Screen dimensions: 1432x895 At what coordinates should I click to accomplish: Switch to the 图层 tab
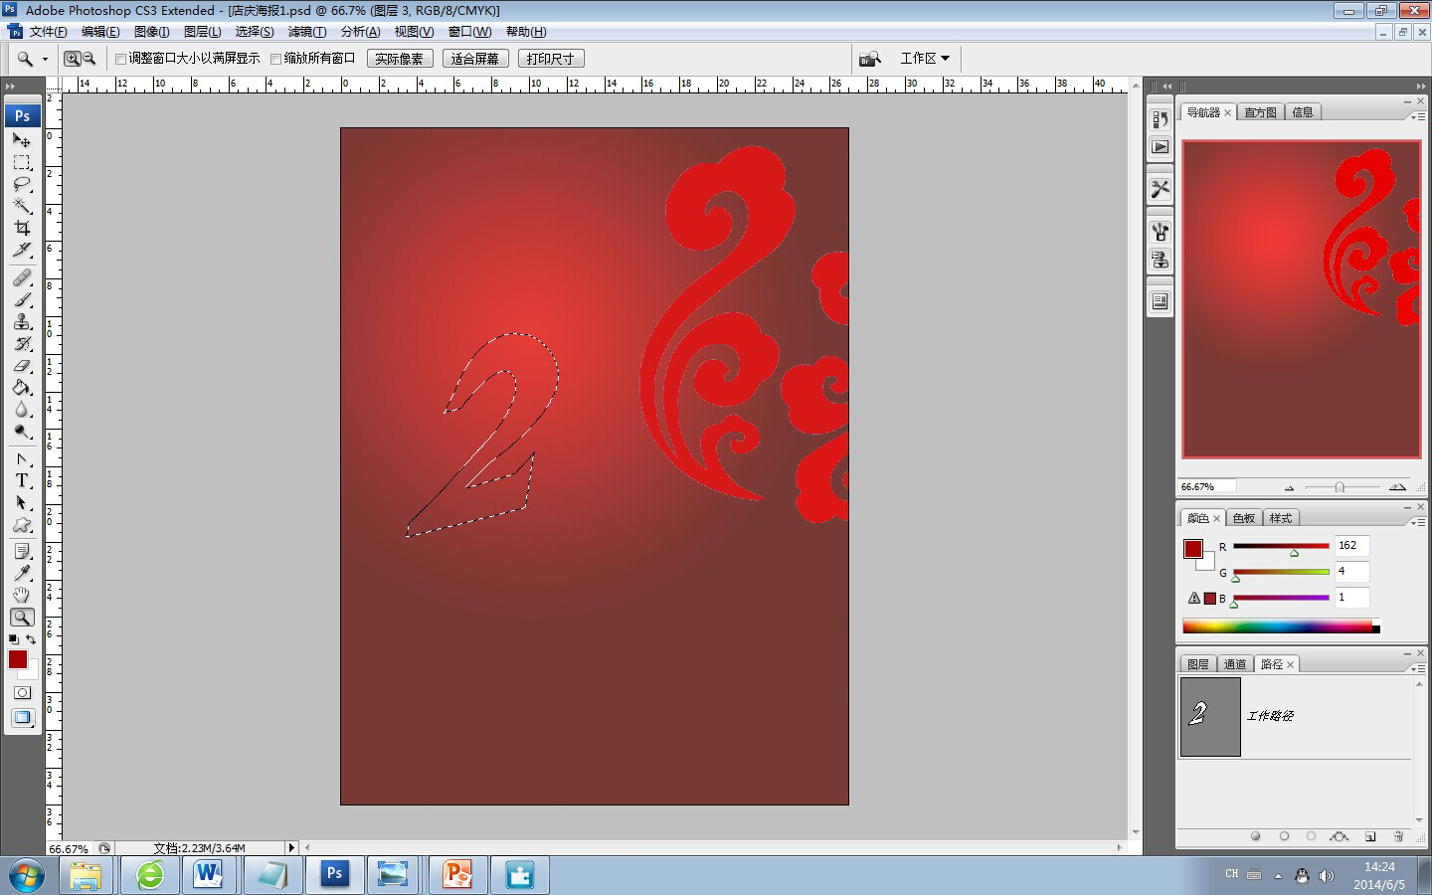(1198, 664)
